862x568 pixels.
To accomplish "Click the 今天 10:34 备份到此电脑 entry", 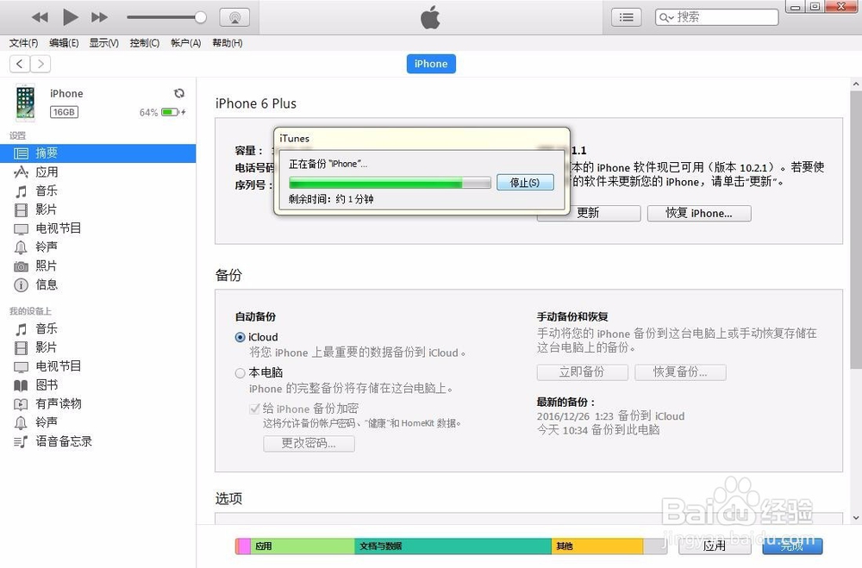I will 598,430.
